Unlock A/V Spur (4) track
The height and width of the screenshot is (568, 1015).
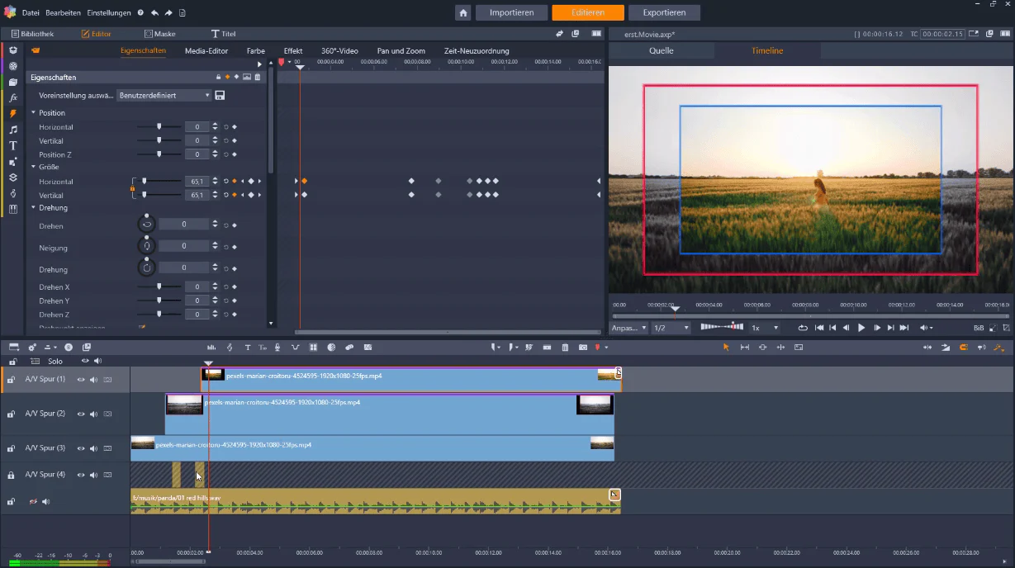[x=12, y=476]
